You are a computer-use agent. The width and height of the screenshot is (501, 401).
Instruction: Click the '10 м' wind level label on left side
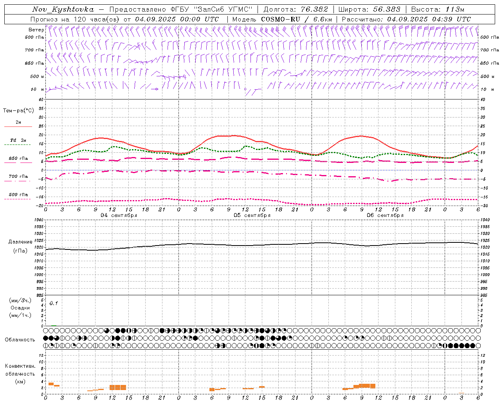point(38,89)
